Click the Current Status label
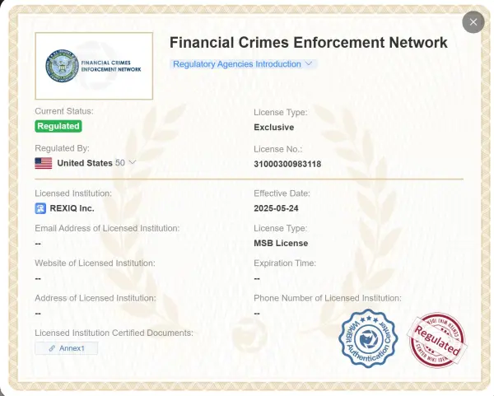 click(x=64, y=111)
